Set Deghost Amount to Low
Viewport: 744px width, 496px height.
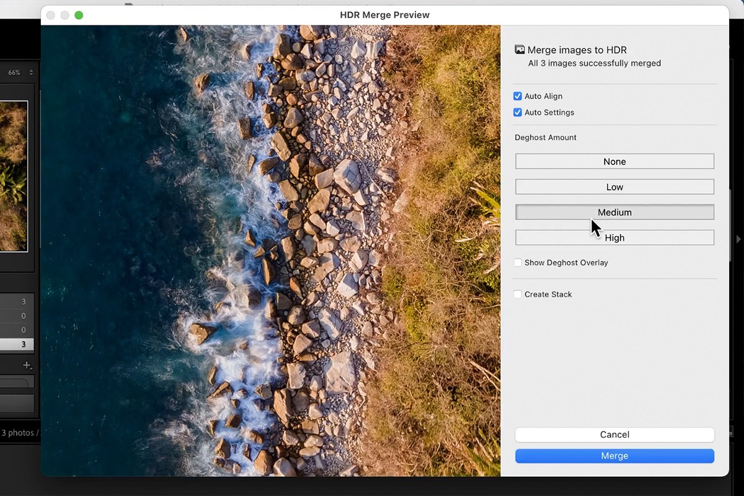coord(614,187)
